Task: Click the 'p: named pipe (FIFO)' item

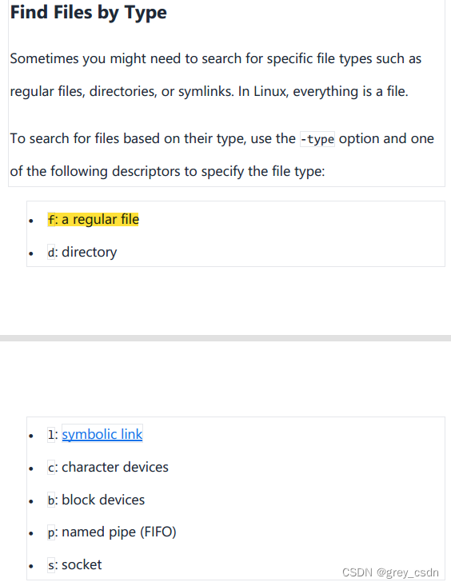Action: coord(112,532)
